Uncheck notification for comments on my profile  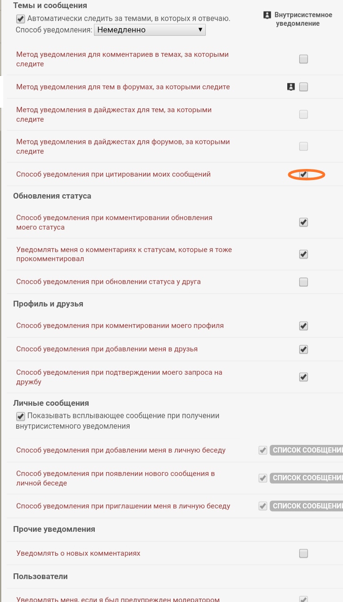pos(303,326)
